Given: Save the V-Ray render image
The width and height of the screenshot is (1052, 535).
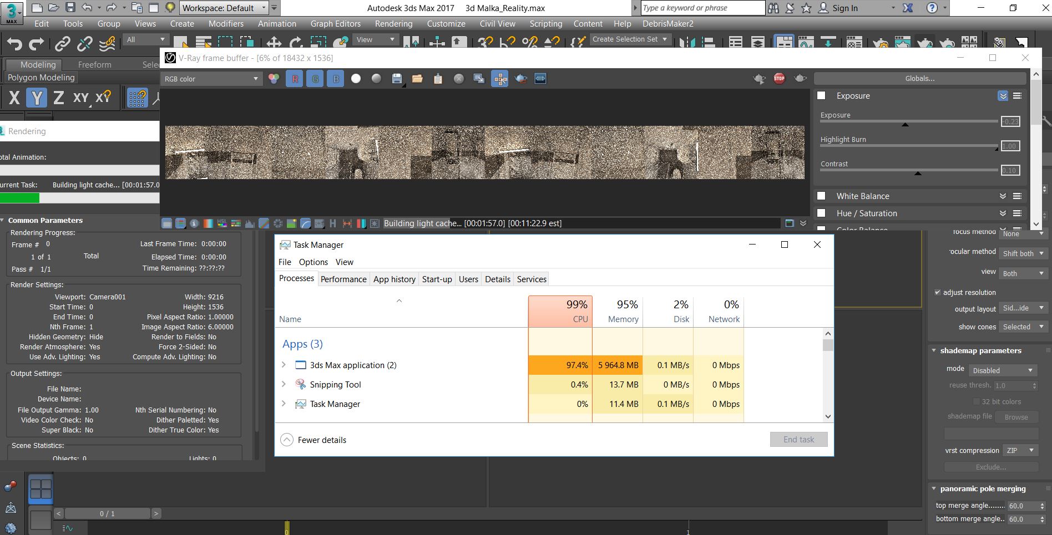Looking at the screenshot, I should pyautogui.click(x=397, y=79).
